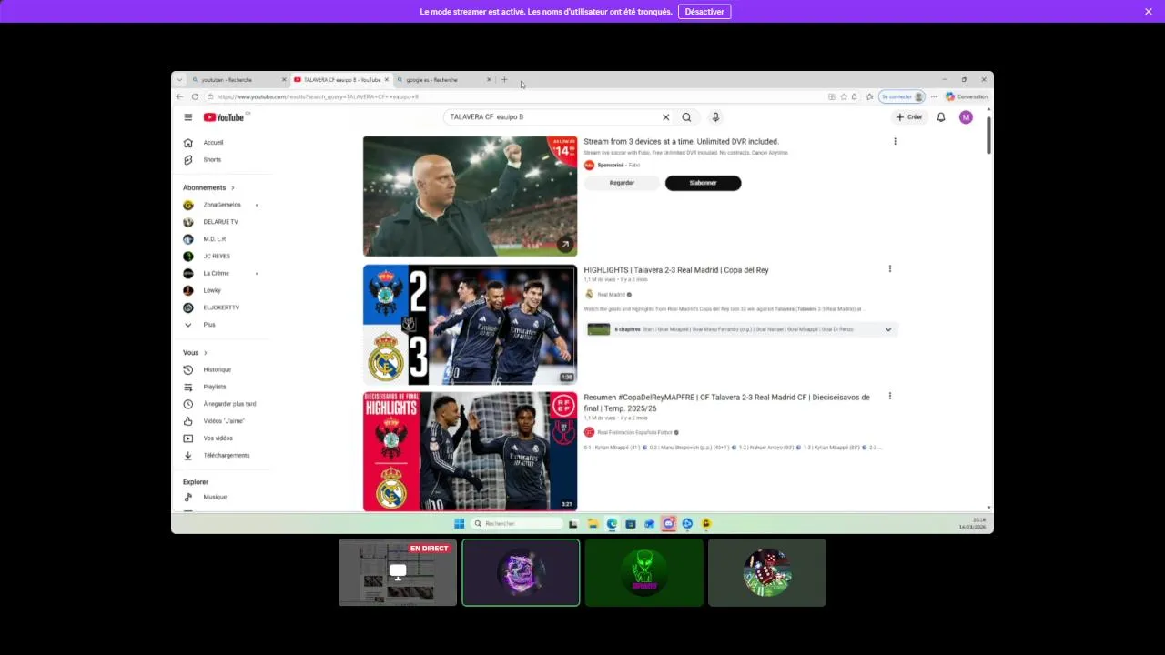Open the browser tab list chevron
Image resolution: width=1165 pixels, height=655 pixels.
tap(179, 80)
